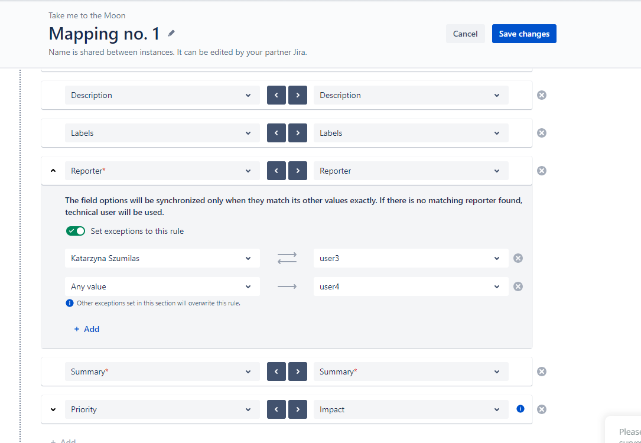Remove the Priority to Impact mapping row
Viewport: 641px width, 443px height.
pos(542,409)
